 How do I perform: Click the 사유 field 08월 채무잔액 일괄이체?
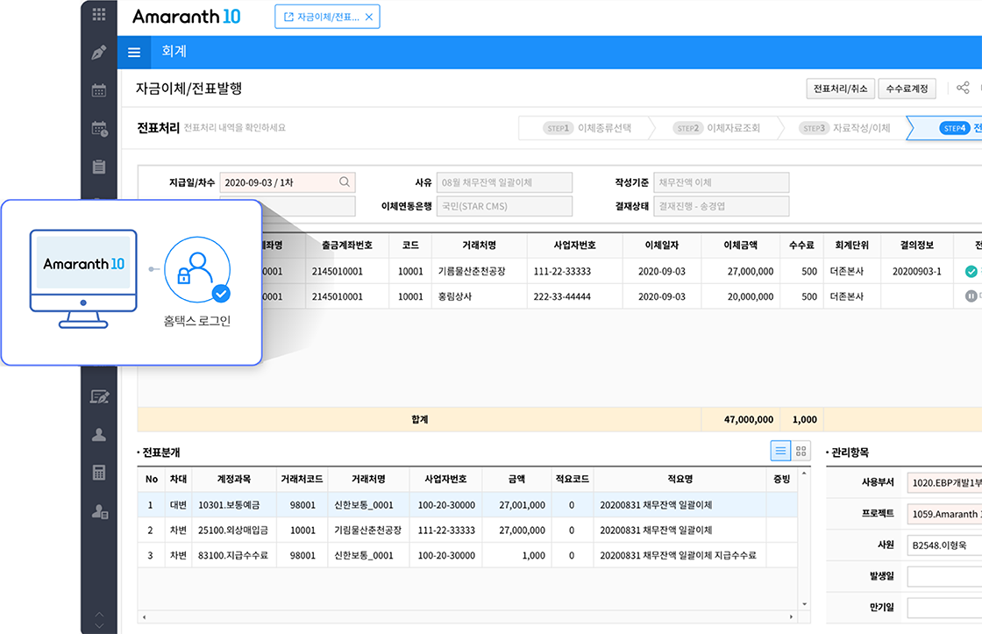coord(504,182)
